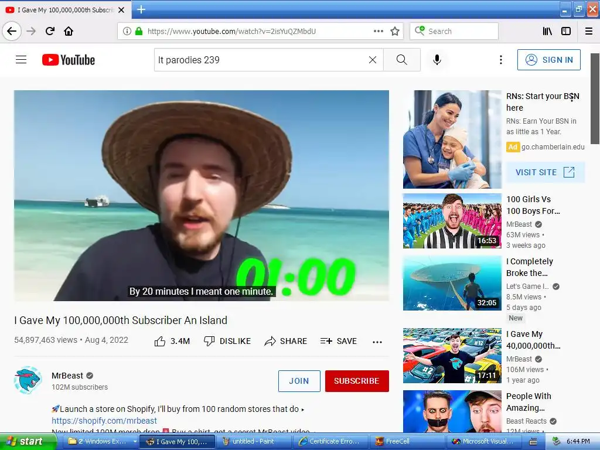
Task: Switch to untitled - Paint in taskbar
Action: point(253,442)
